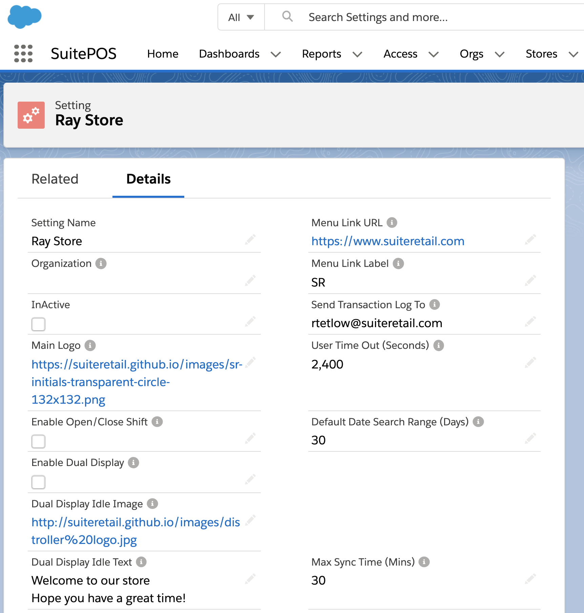This screenshot has width=584, height=613.
Task: Show help info for User Time Out
Action: point(439,345)
